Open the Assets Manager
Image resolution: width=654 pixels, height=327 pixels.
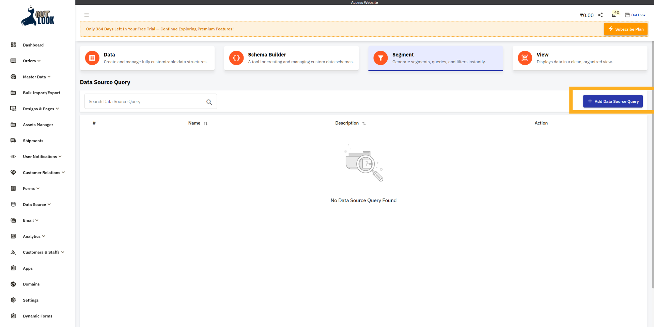click(38, 125)
